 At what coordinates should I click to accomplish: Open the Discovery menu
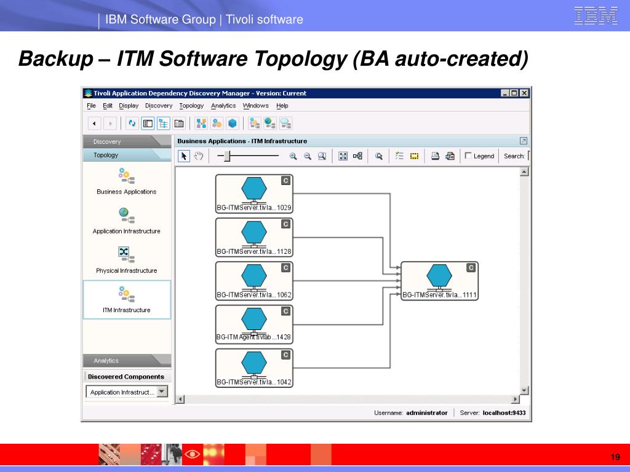click(159, 106)
